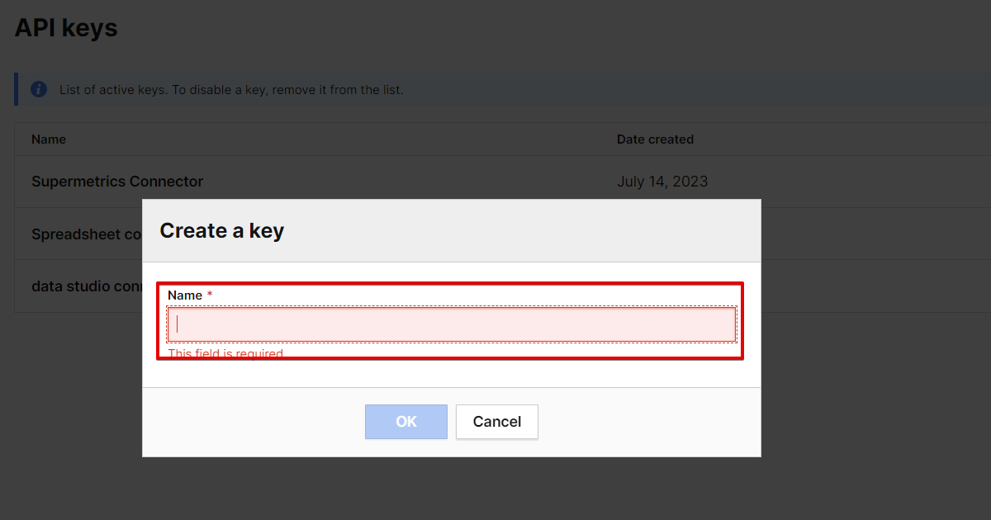991x520 pixels.
Task: Click the Date created column header
Action: (x=655, y=139)
